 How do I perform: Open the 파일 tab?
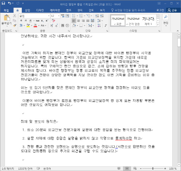pyautogui.click(x=6, y=10)
